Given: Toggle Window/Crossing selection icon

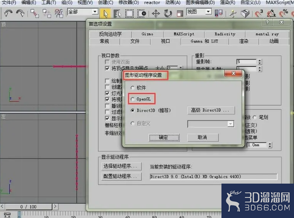Looking at the screenshot, I should point(142,14).
